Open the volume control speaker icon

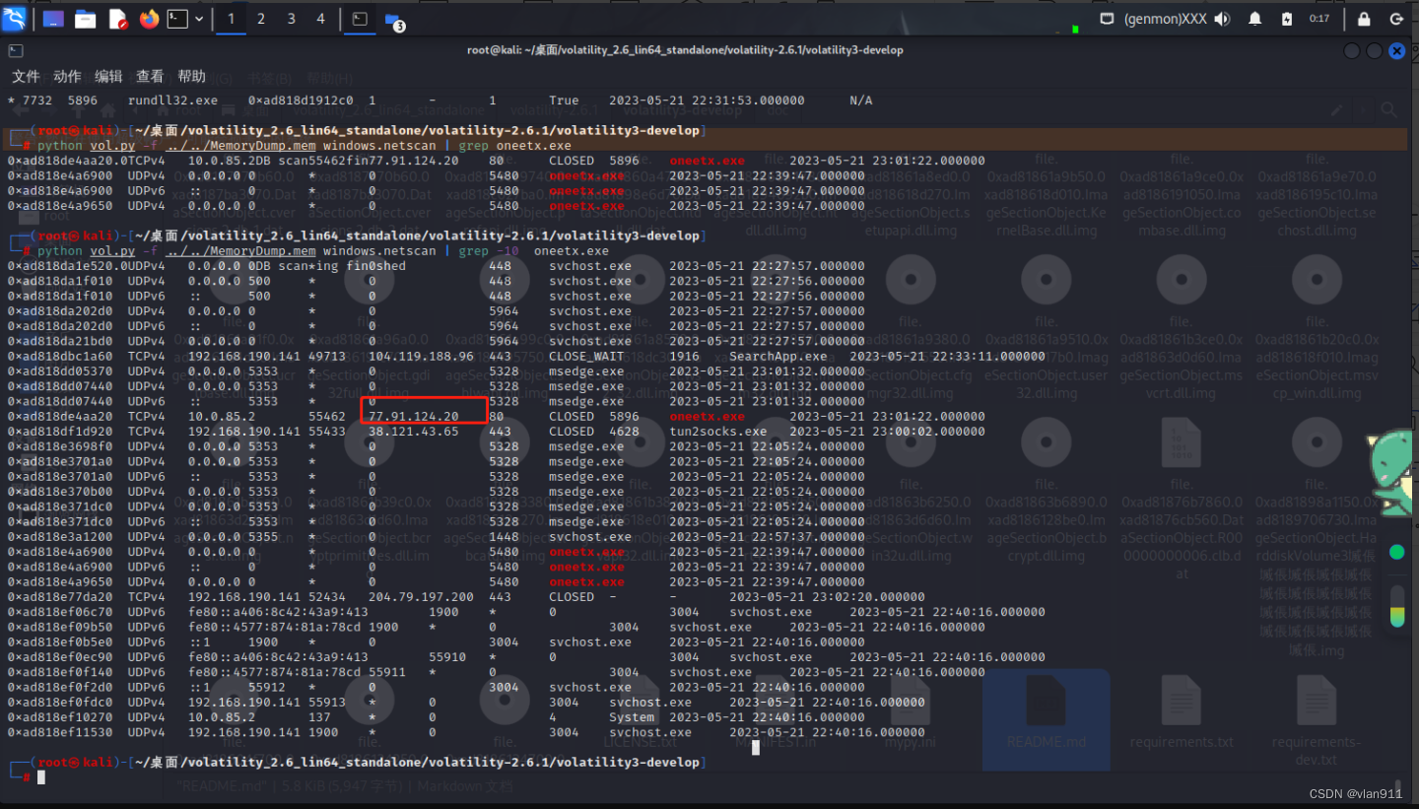(1223, 19)
